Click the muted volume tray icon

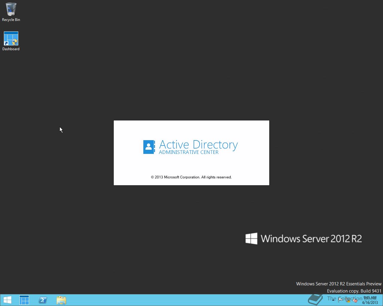[x=355, y=300]
